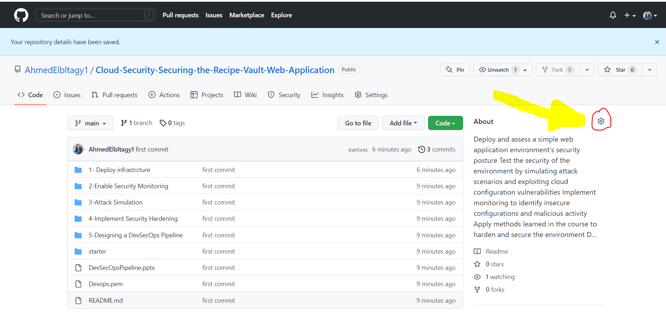Dismiss the saved repository details banner
This screenshot has height=314, width=666.
tap(657, 42)
